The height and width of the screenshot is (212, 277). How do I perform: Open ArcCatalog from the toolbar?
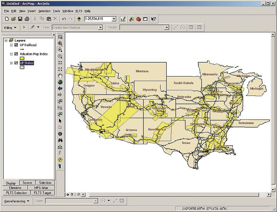tap(132, 19)
